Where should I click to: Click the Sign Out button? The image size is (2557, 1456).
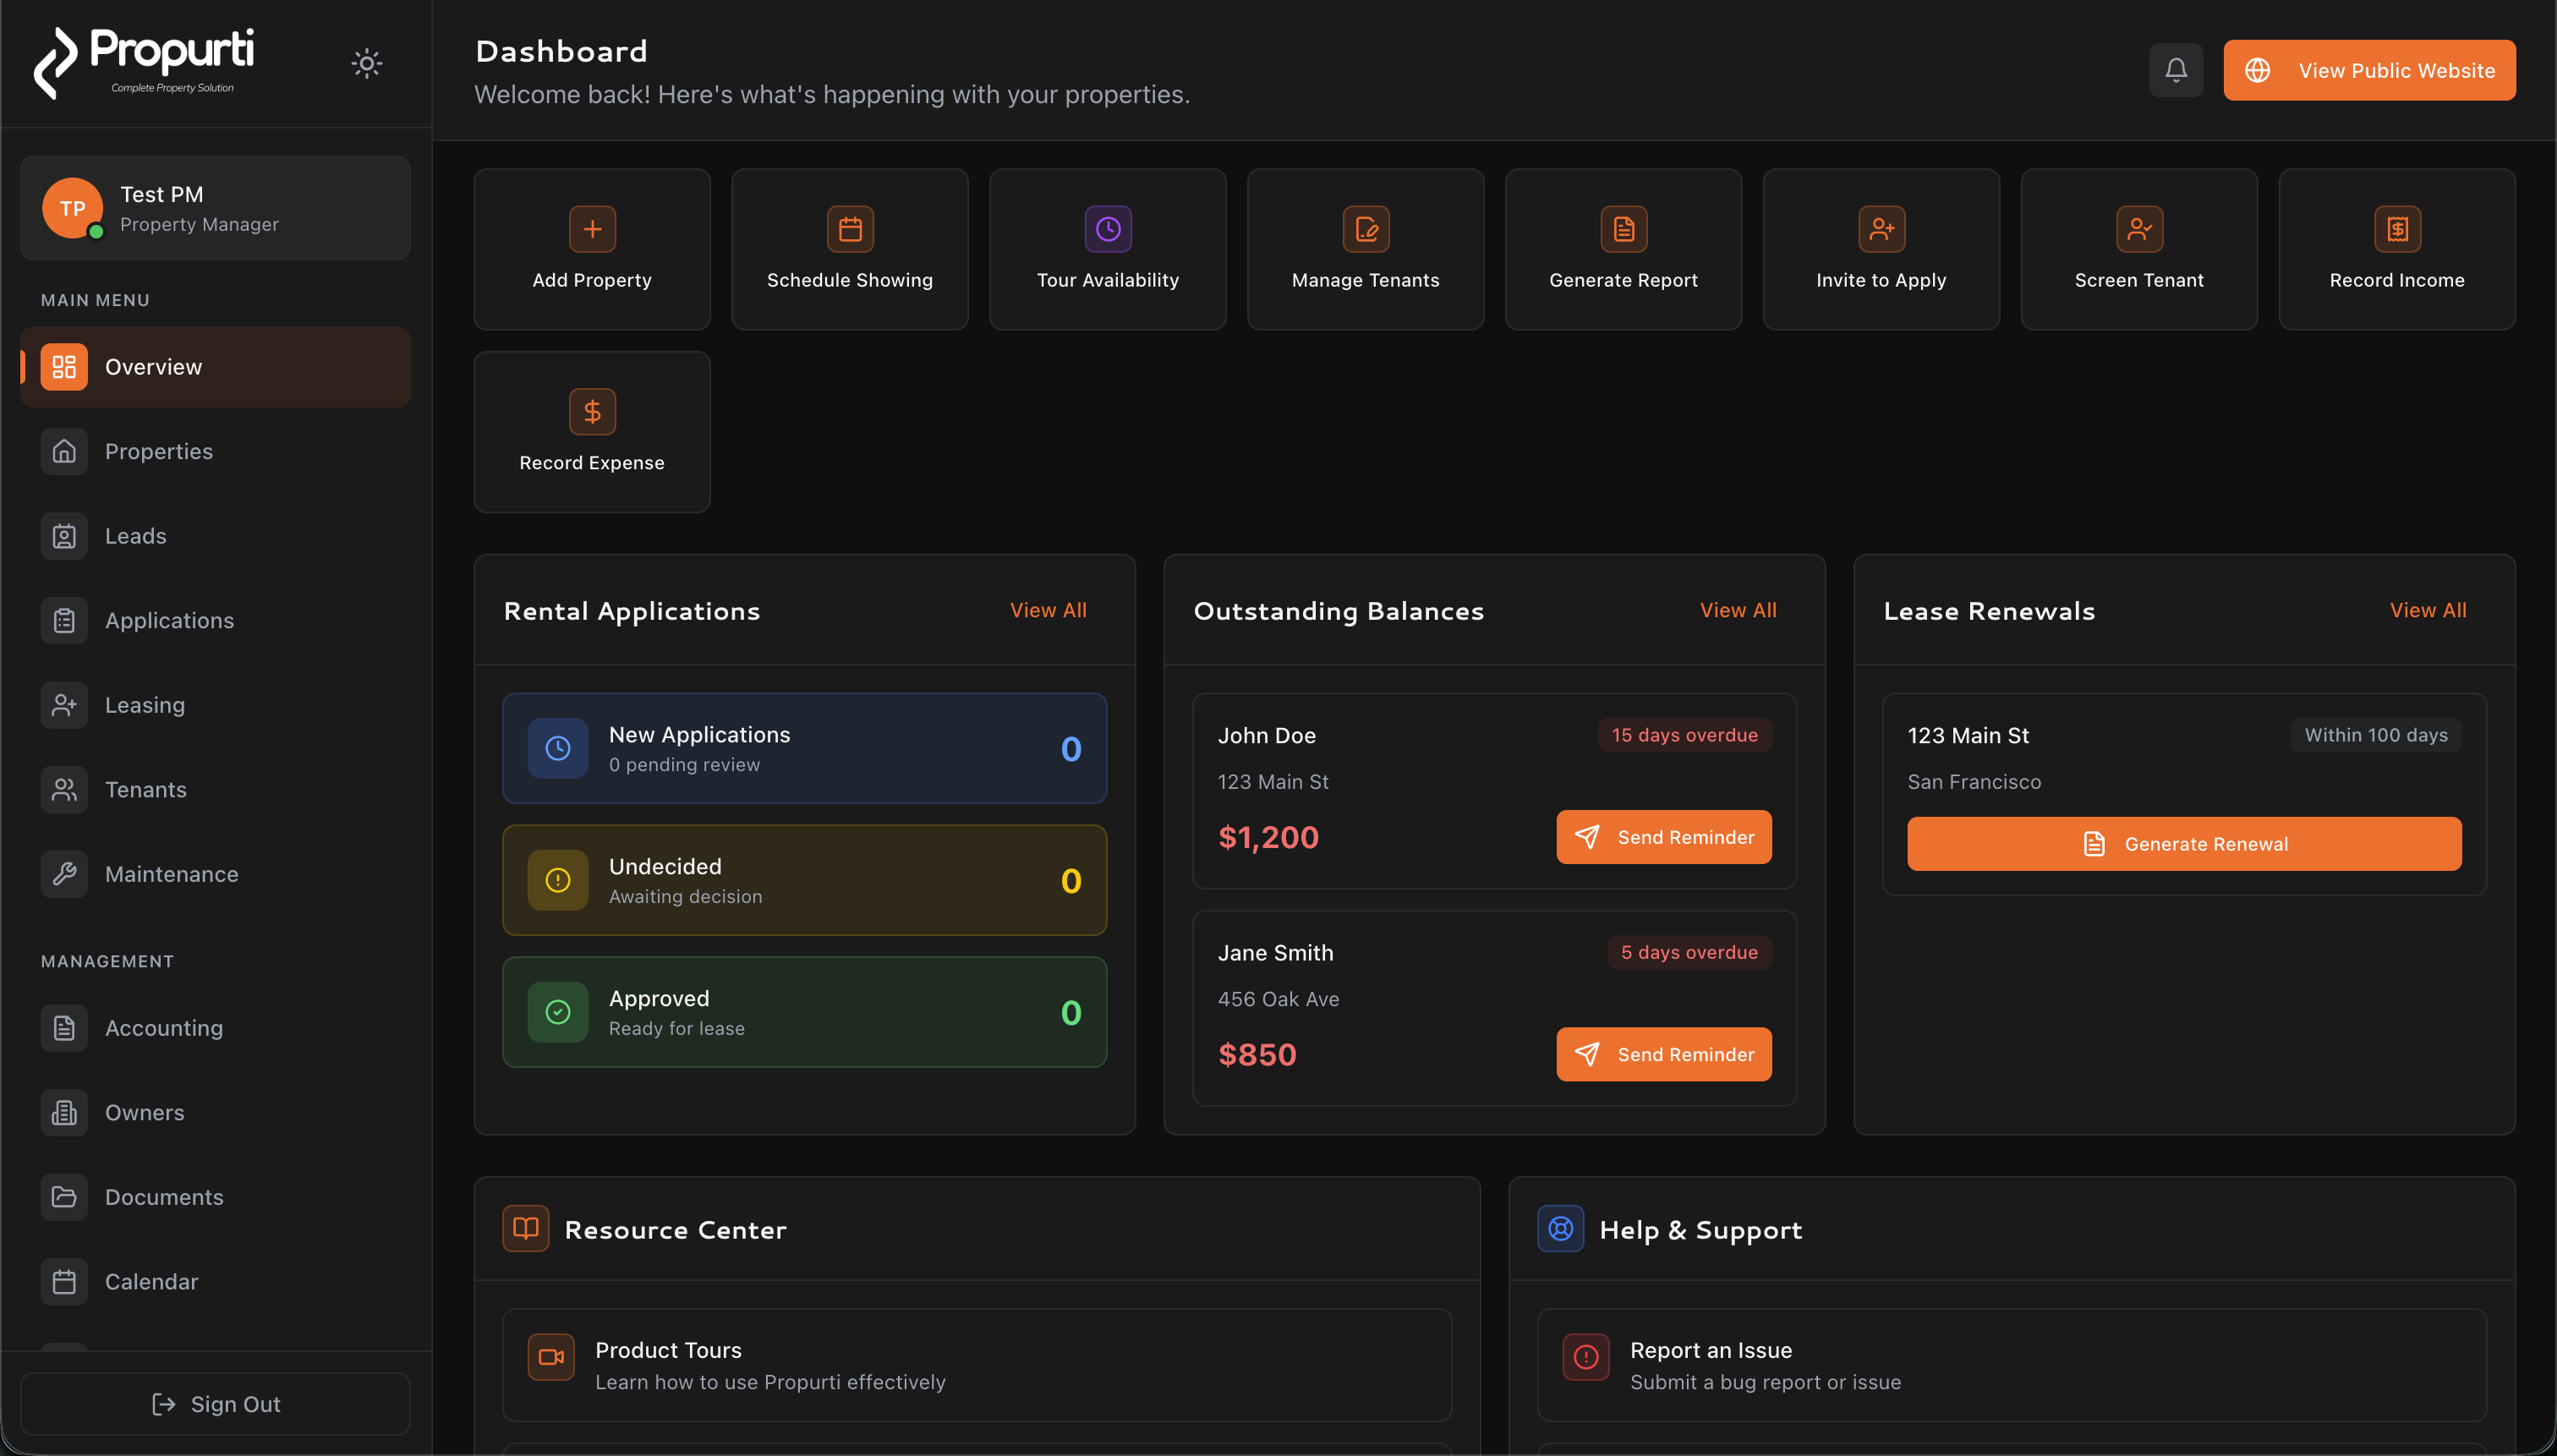(215, 1404)
